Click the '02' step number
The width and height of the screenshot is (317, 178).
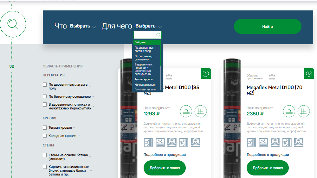[x=12, y=66]
